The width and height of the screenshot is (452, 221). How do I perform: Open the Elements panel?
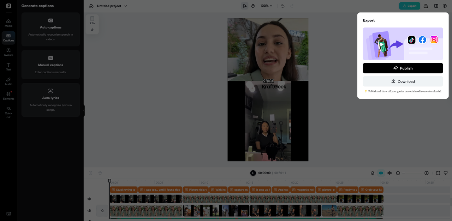tap(8, 96)
